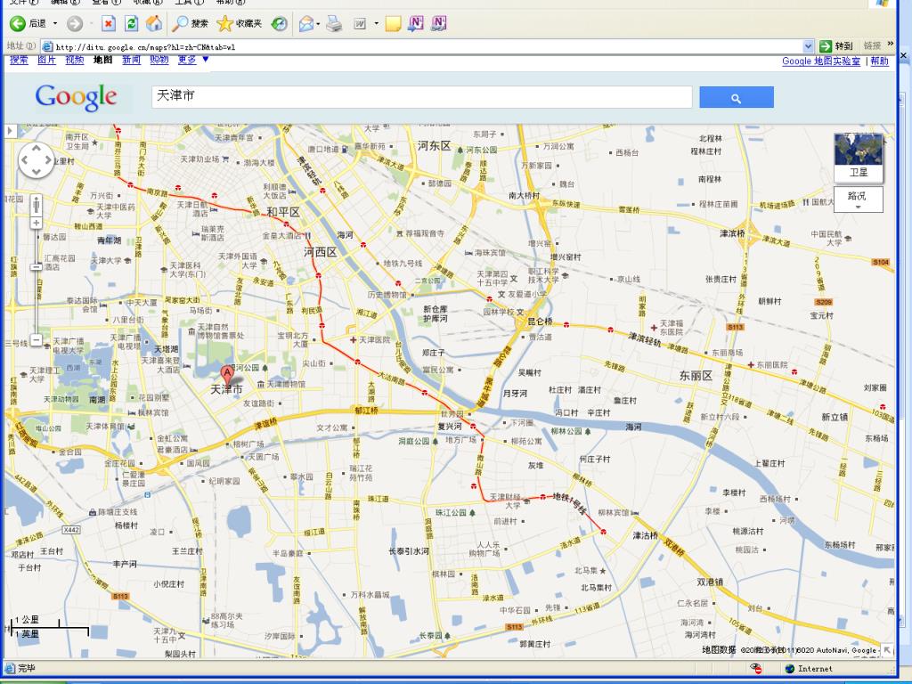
Task: Select the Street View pegman icon
Action: point(36,205)
